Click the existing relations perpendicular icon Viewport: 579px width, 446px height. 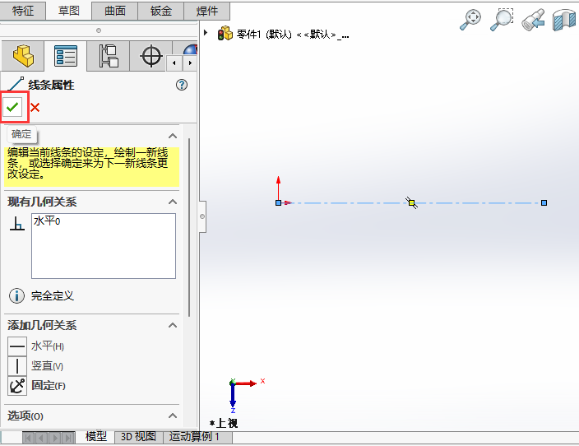point(17,224)
